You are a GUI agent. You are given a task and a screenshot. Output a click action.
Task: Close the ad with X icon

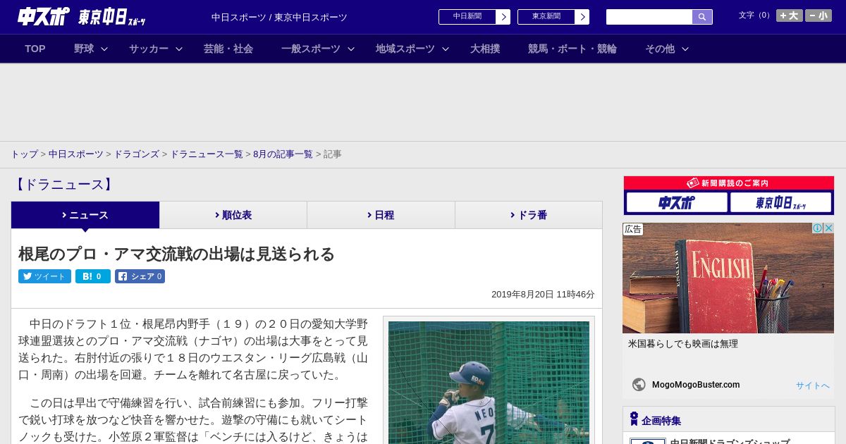[829, 228]
